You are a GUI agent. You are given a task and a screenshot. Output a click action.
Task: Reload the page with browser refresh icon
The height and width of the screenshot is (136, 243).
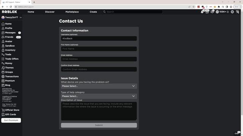(11, 7)
